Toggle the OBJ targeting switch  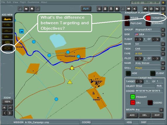pos(133,103)
